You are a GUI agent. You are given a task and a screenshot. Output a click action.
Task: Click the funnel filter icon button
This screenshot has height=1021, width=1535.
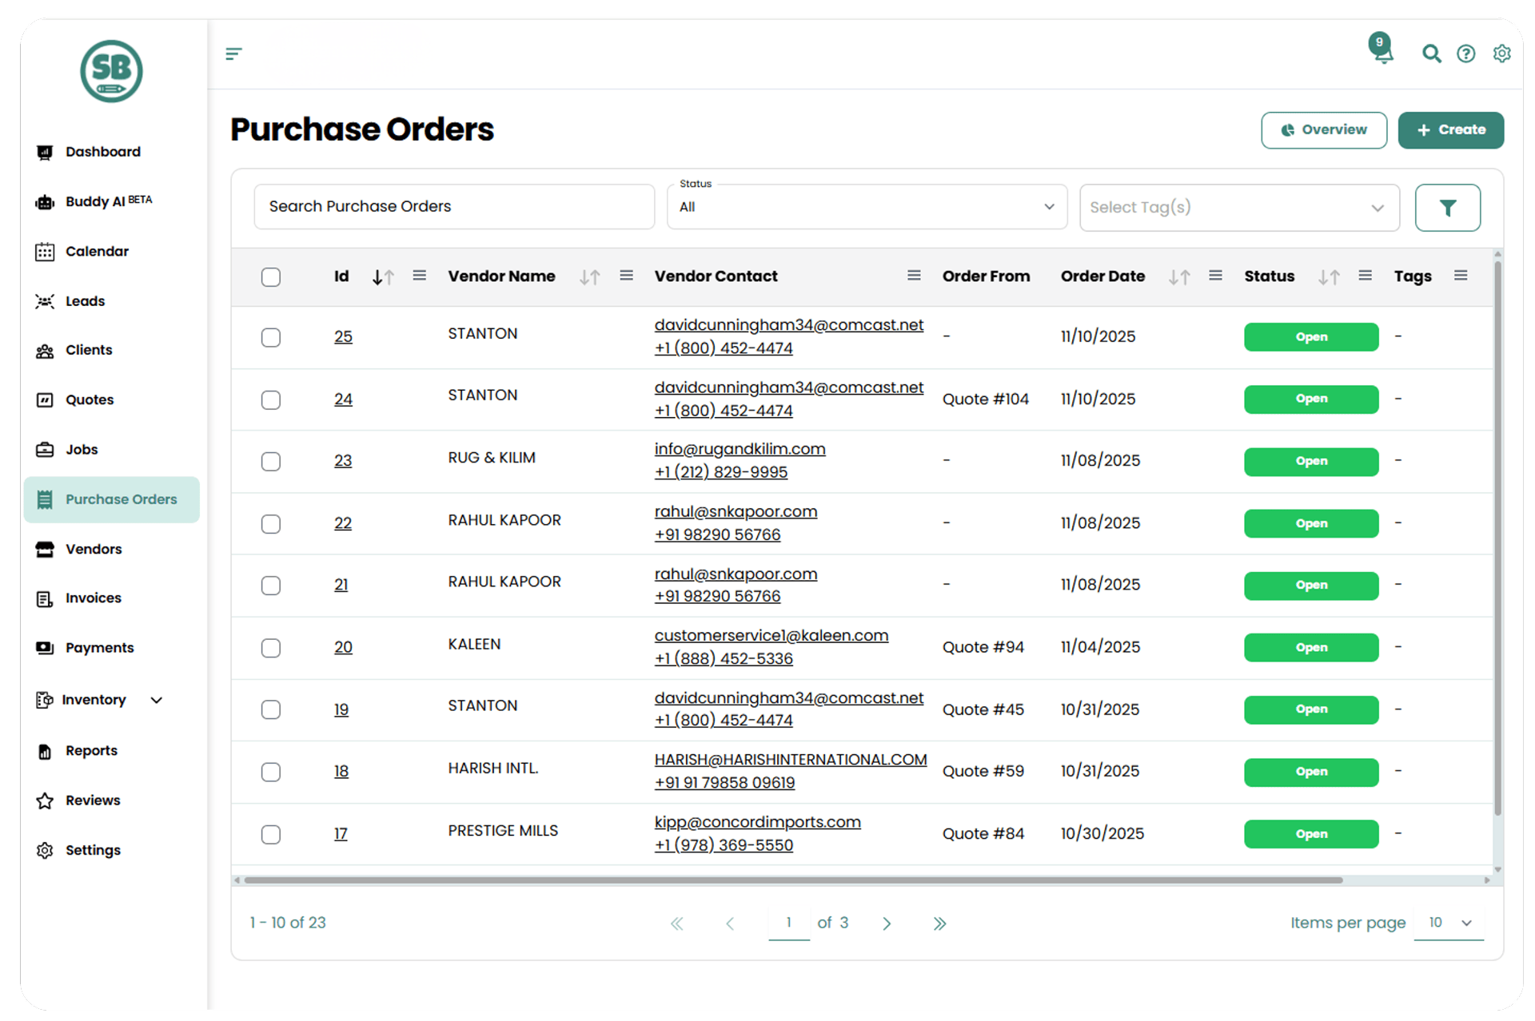[1447, 208]
